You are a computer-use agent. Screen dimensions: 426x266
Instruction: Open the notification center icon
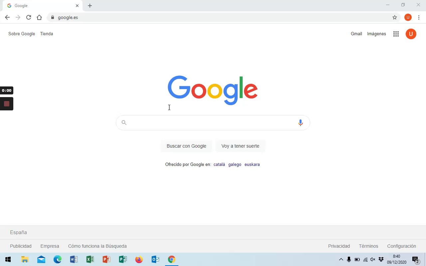tap(415, 260)
